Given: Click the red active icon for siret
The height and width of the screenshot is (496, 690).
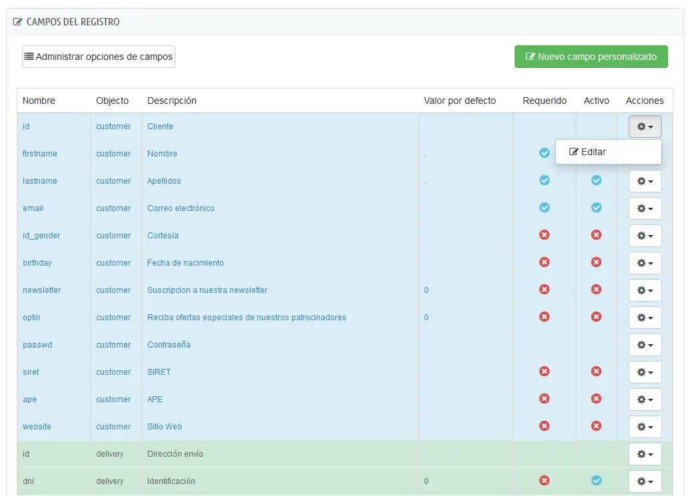Looking at the screenshot, I should click(597, 372).
